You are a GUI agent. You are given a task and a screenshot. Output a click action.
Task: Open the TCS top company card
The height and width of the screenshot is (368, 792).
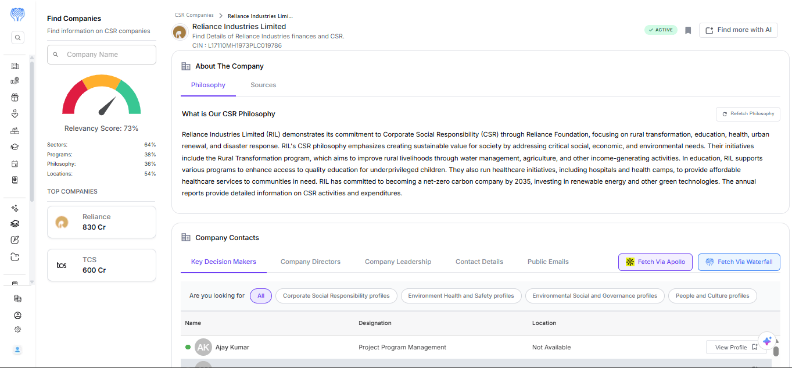102,265
